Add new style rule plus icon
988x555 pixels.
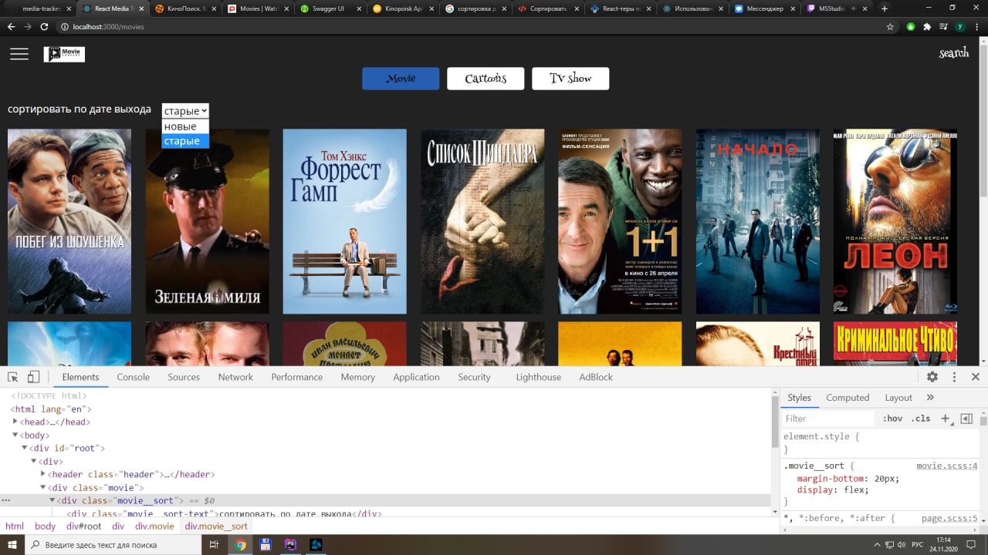tap(945, 419)
